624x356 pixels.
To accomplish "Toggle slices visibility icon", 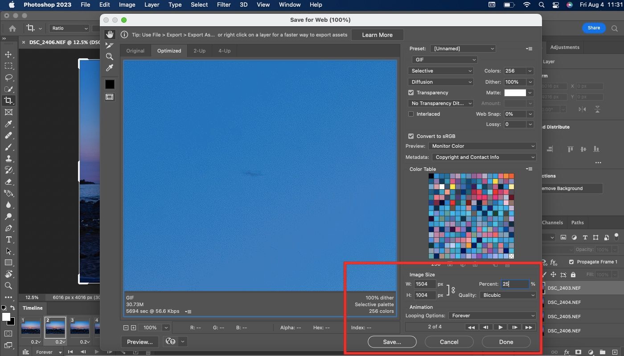I will point(110,97).
